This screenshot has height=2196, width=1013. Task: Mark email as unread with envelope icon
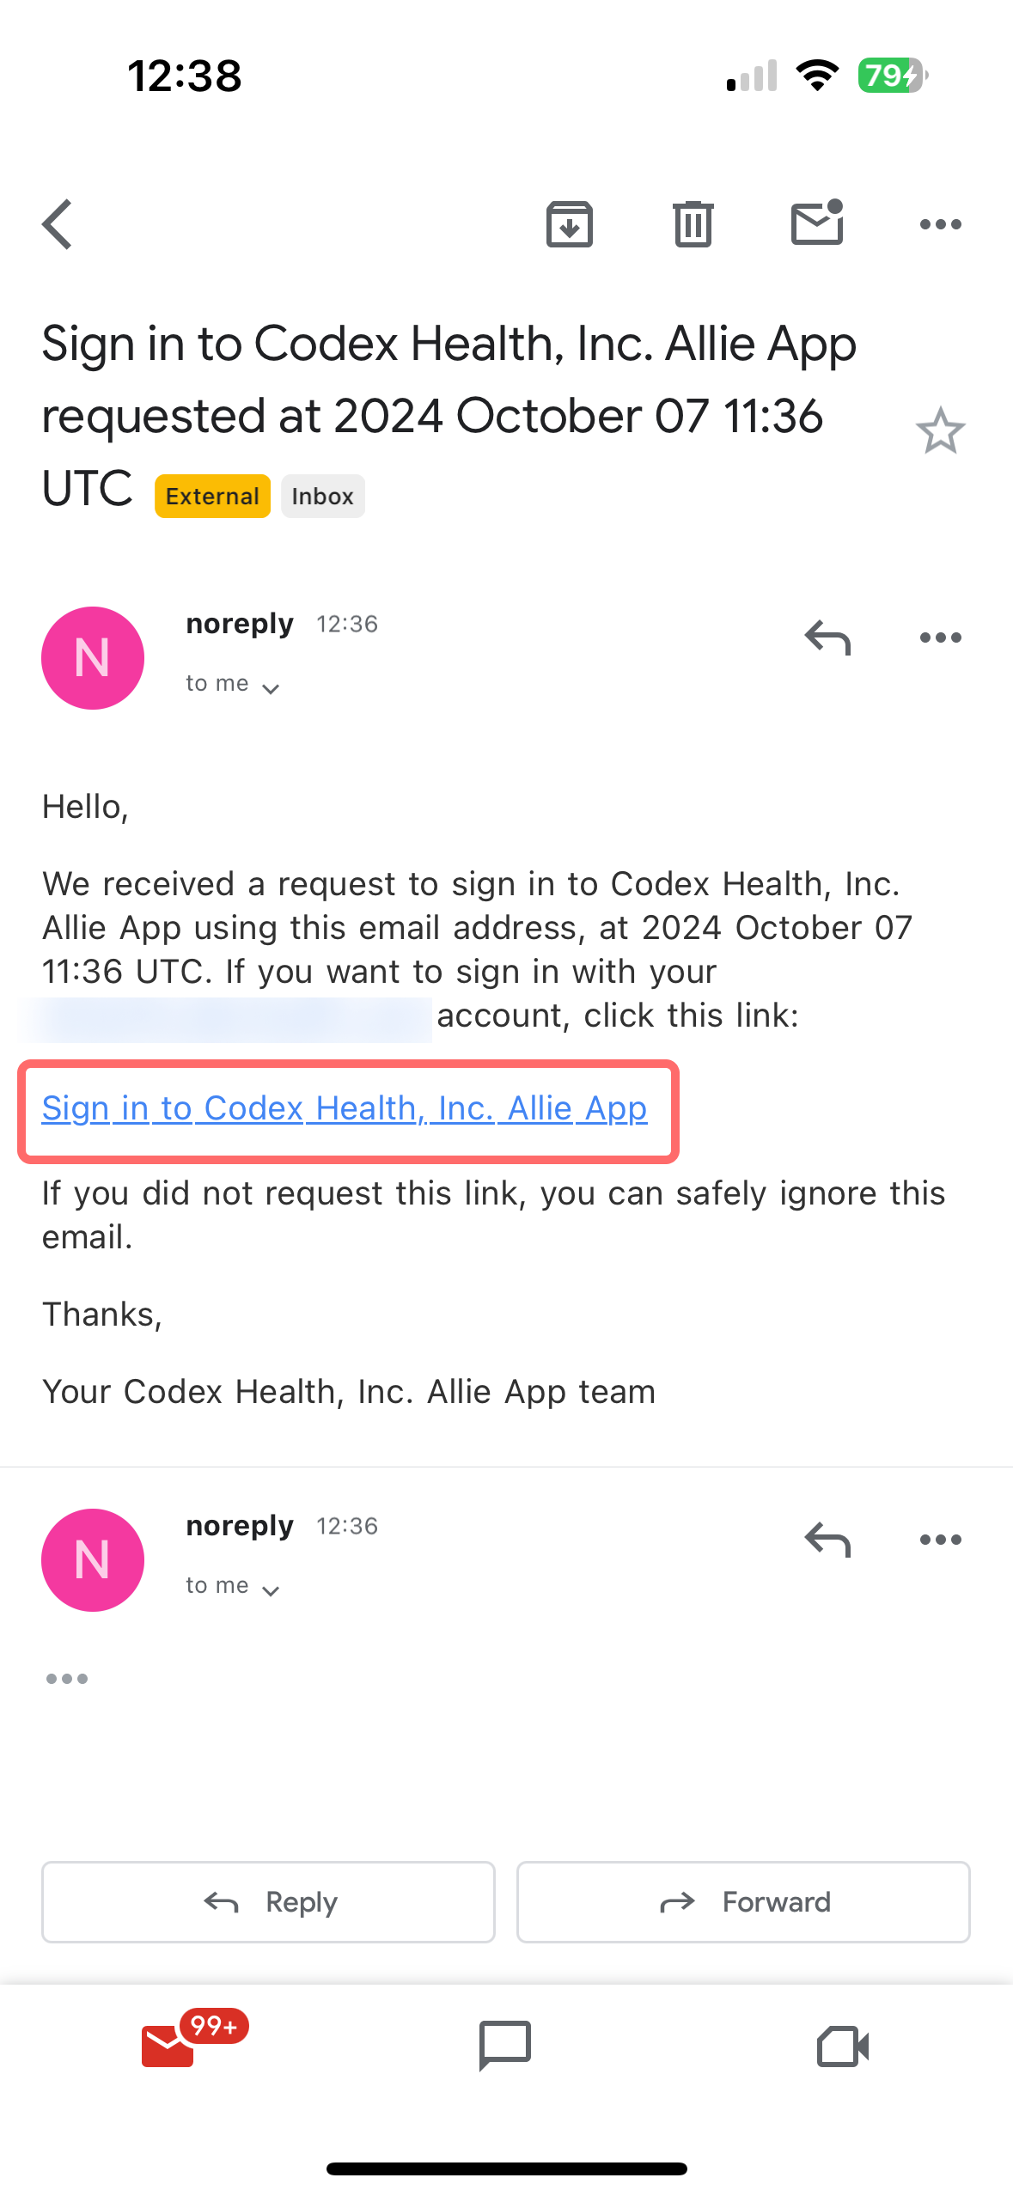coord(817,223)
